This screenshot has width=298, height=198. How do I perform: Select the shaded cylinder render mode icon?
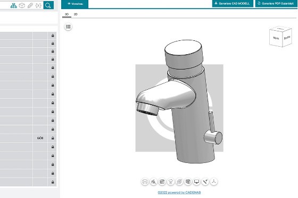(x=162, y=182)
